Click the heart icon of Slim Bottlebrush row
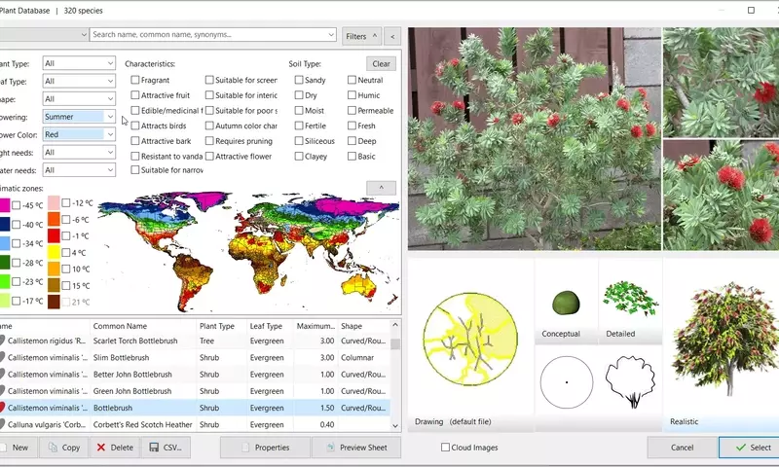Image resolution: width=779 pixels, height=467 pixels. [2, 357]
